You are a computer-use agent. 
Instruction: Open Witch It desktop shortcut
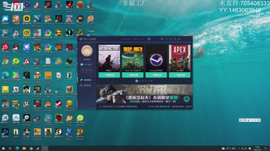tap(38, 119)
